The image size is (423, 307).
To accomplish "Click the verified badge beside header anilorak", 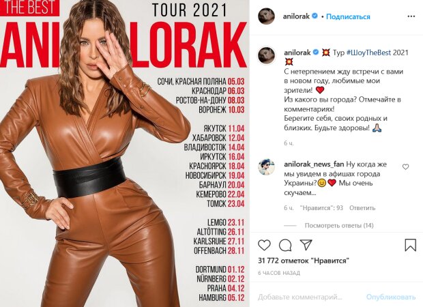I will click(x=315, y=16).
